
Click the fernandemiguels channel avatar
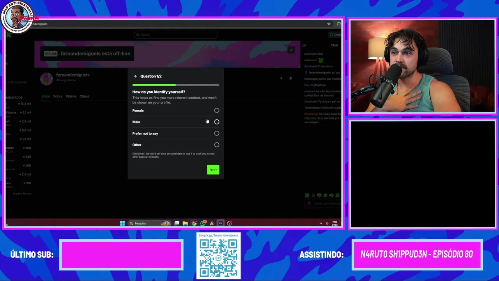(x=46, y=78)
